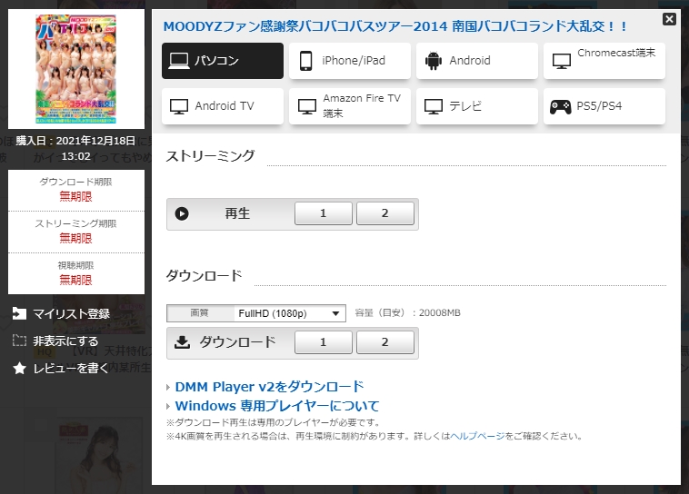Select the Android TV option
The image size is (689, 494).
coord(223,106)
